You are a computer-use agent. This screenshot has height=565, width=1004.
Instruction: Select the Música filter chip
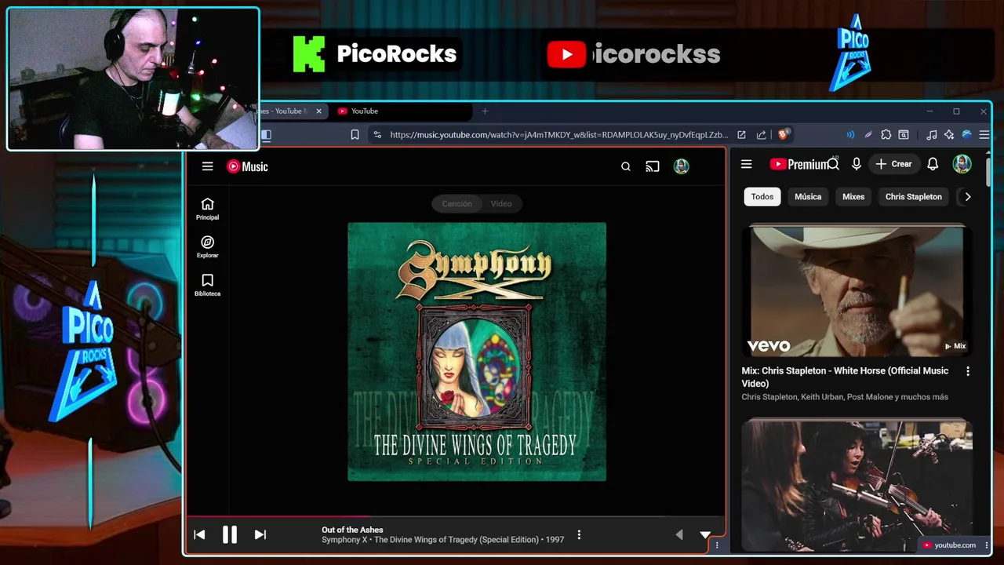(808, 197)
